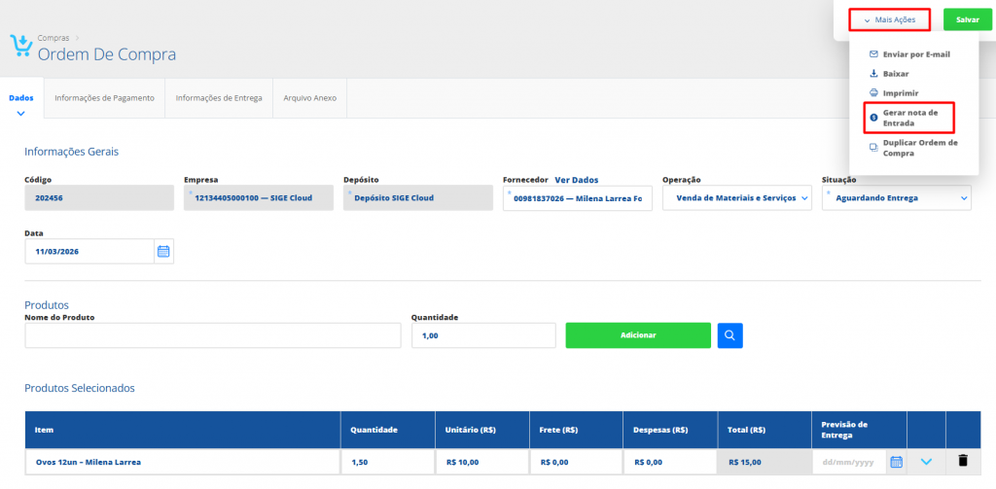Viewport: 996px width, 489px height.
Task: Click the Ordem De Compra page title
Action: (x=107, y=54)
